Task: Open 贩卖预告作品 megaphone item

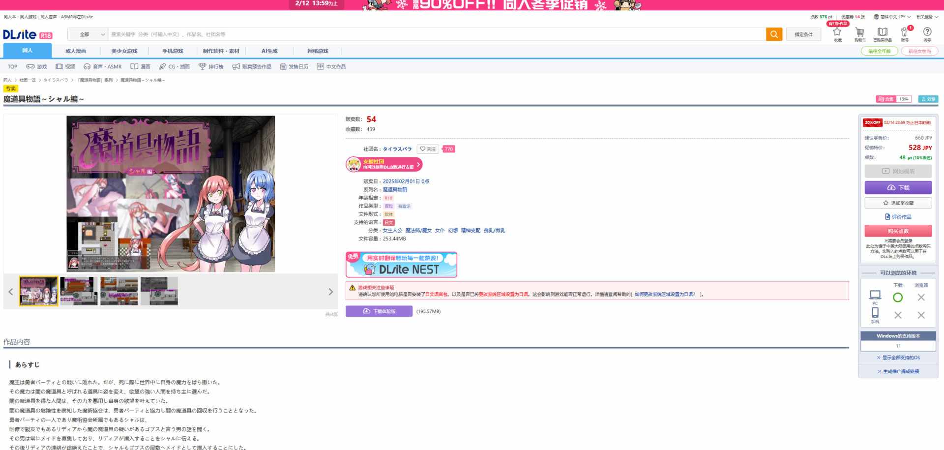Action: (x=252, y=66)
